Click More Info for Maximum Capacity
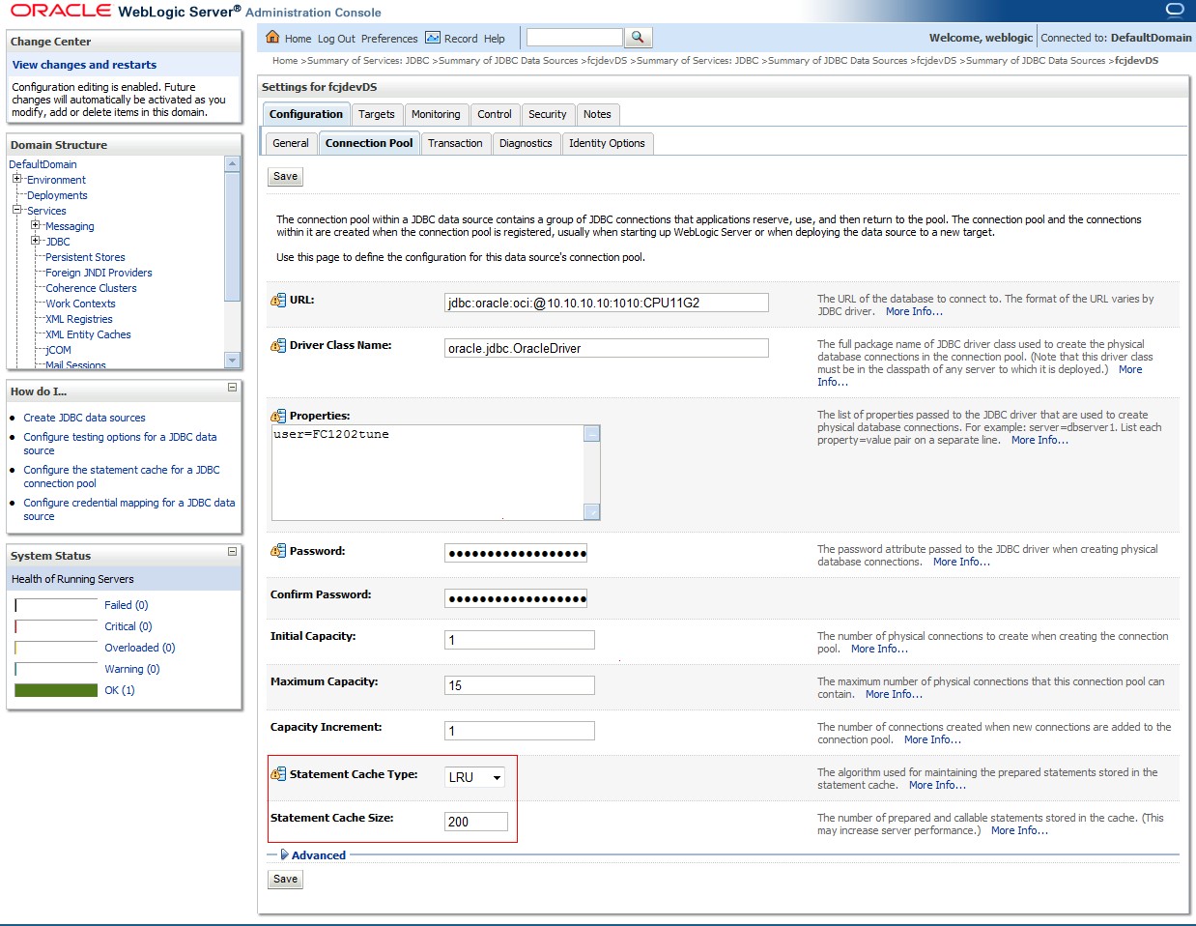 pos(894,694)
